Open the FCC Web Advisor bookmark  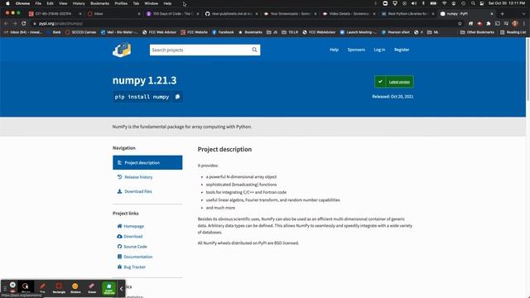pyautogui.click(x=159, y=32)
